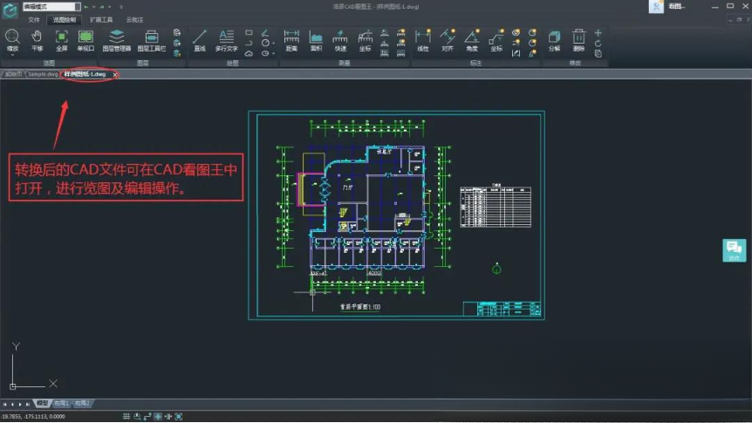
Task: Open the undo history dropdown arrow
Action: click(x=93, y=7)
